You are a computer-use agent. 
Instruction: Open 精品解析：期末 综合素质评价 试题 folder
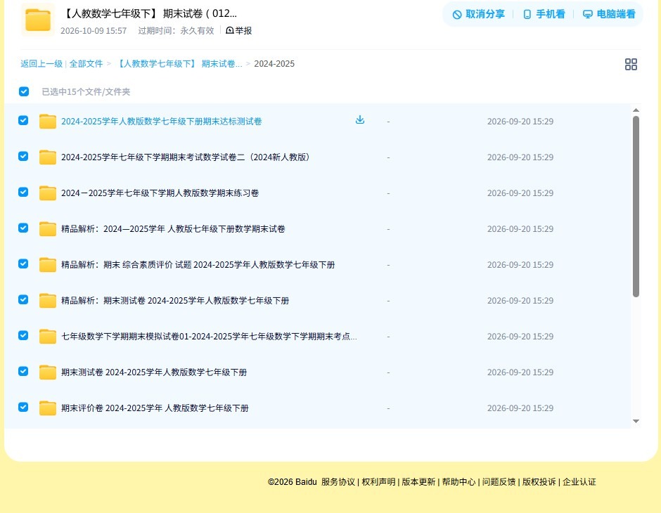[198, 264]
